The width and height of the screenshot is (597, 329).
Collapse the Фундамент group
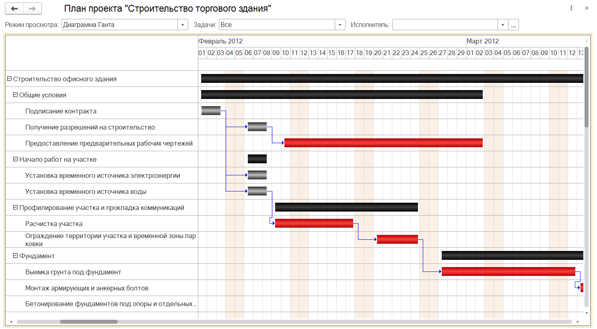[x=16, y=256]
